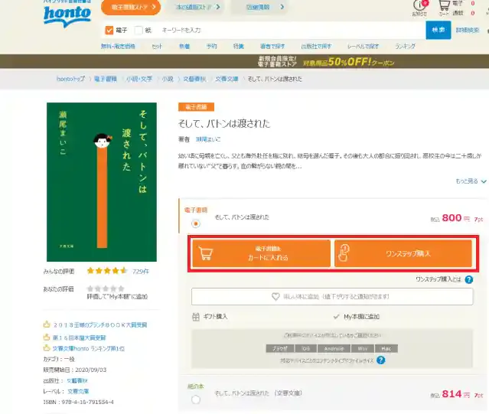Open the 詳細検索 advanced search link

467,30
